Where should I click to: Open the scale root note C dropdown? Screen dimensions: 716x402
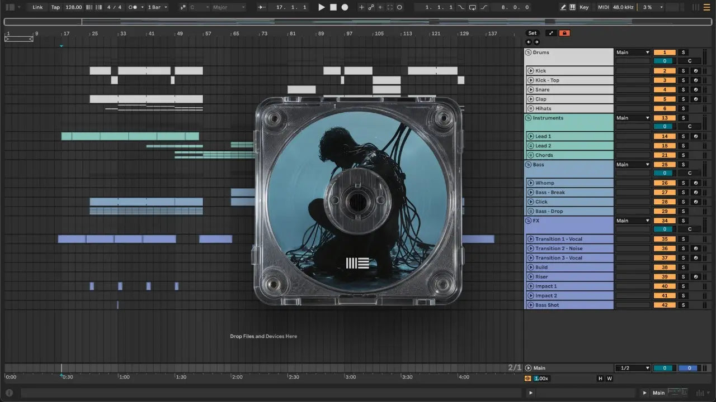[199, 7]
